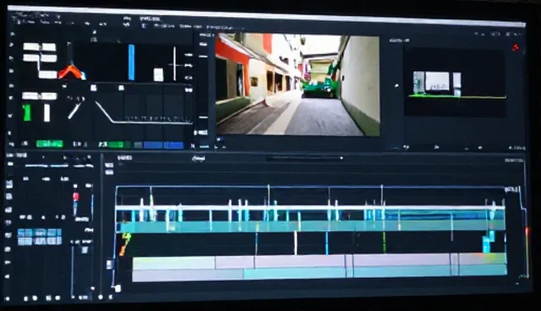541x311 pixels.
Task: Click the blue bar at the bottom of the scope panel
Action: point(163,145)
